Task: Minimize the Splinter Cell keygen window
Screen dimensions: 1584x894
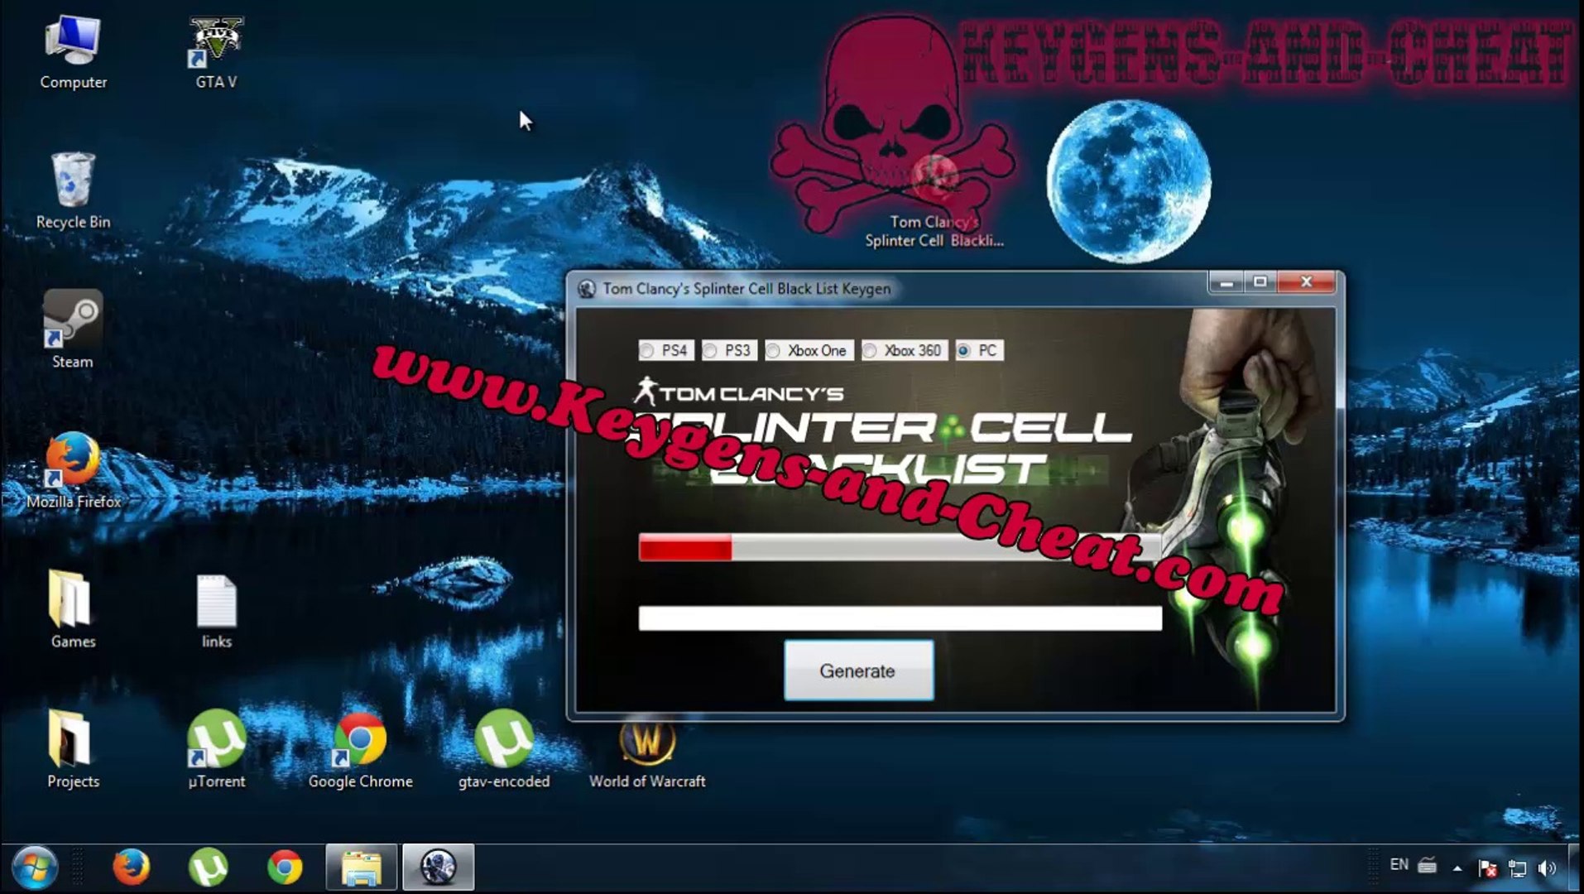Action: tap(1226, 282)
